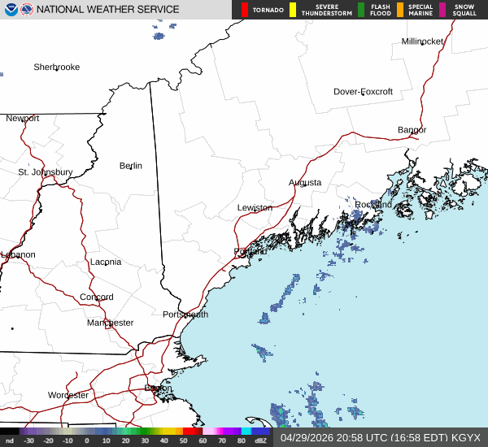Click the Berlin city label
Viewport: 488px width, 447px height.
(131, 166)
